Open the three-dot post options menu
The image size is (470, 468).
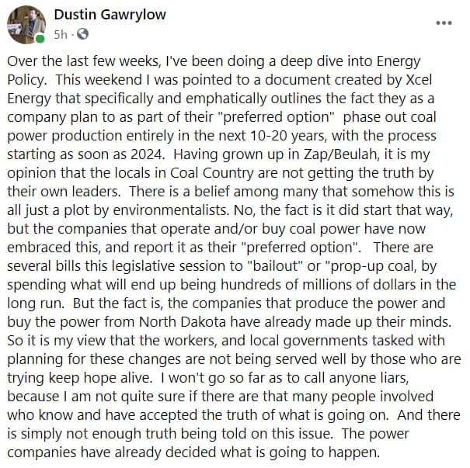[x=444, y=23]
